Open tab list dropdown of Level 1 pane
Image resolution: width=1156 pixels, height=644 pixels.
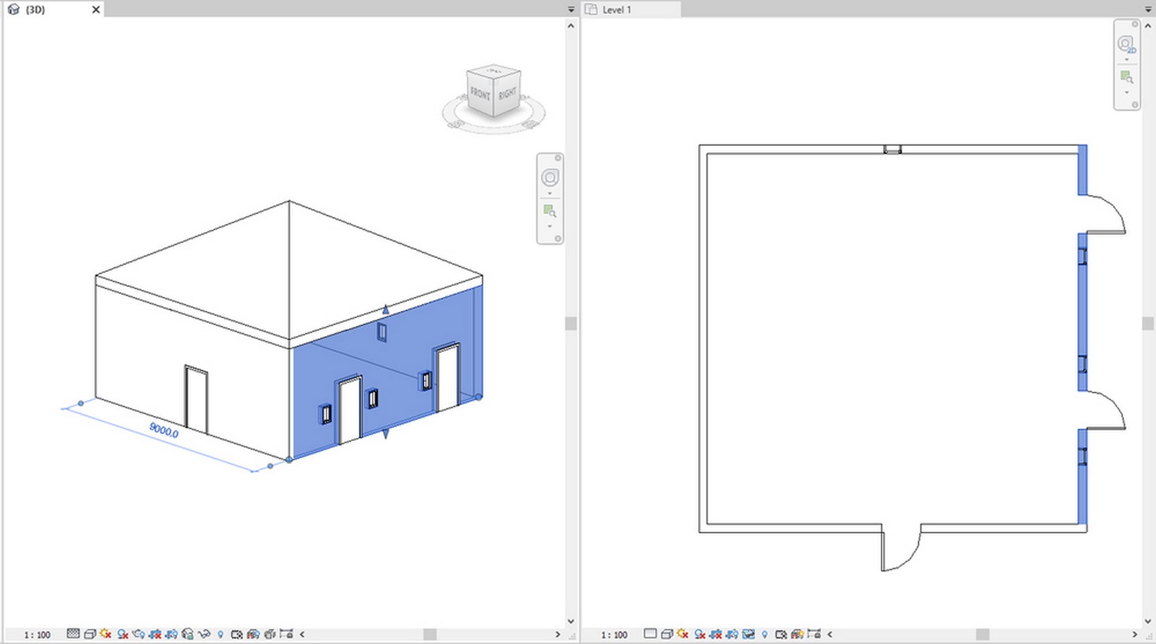tap(1148, 9)
